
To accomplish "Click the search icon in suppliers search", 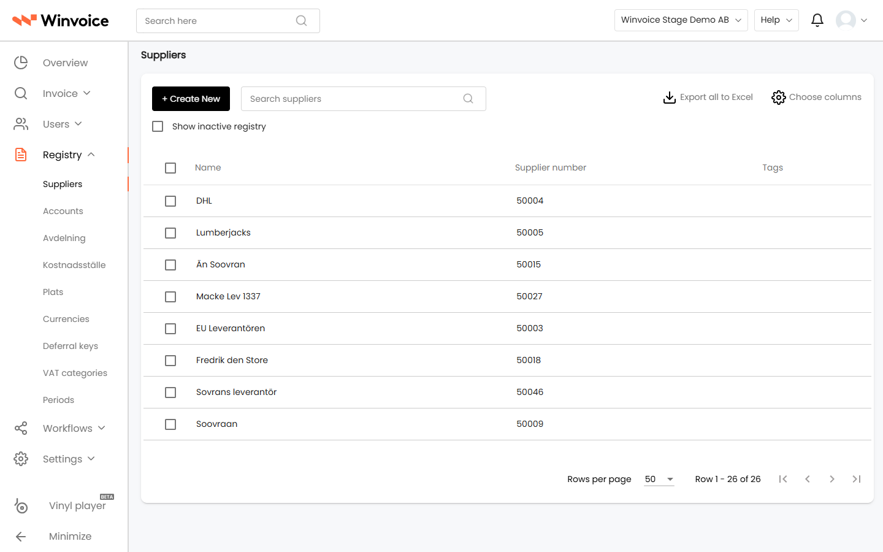I will (468, 99).
